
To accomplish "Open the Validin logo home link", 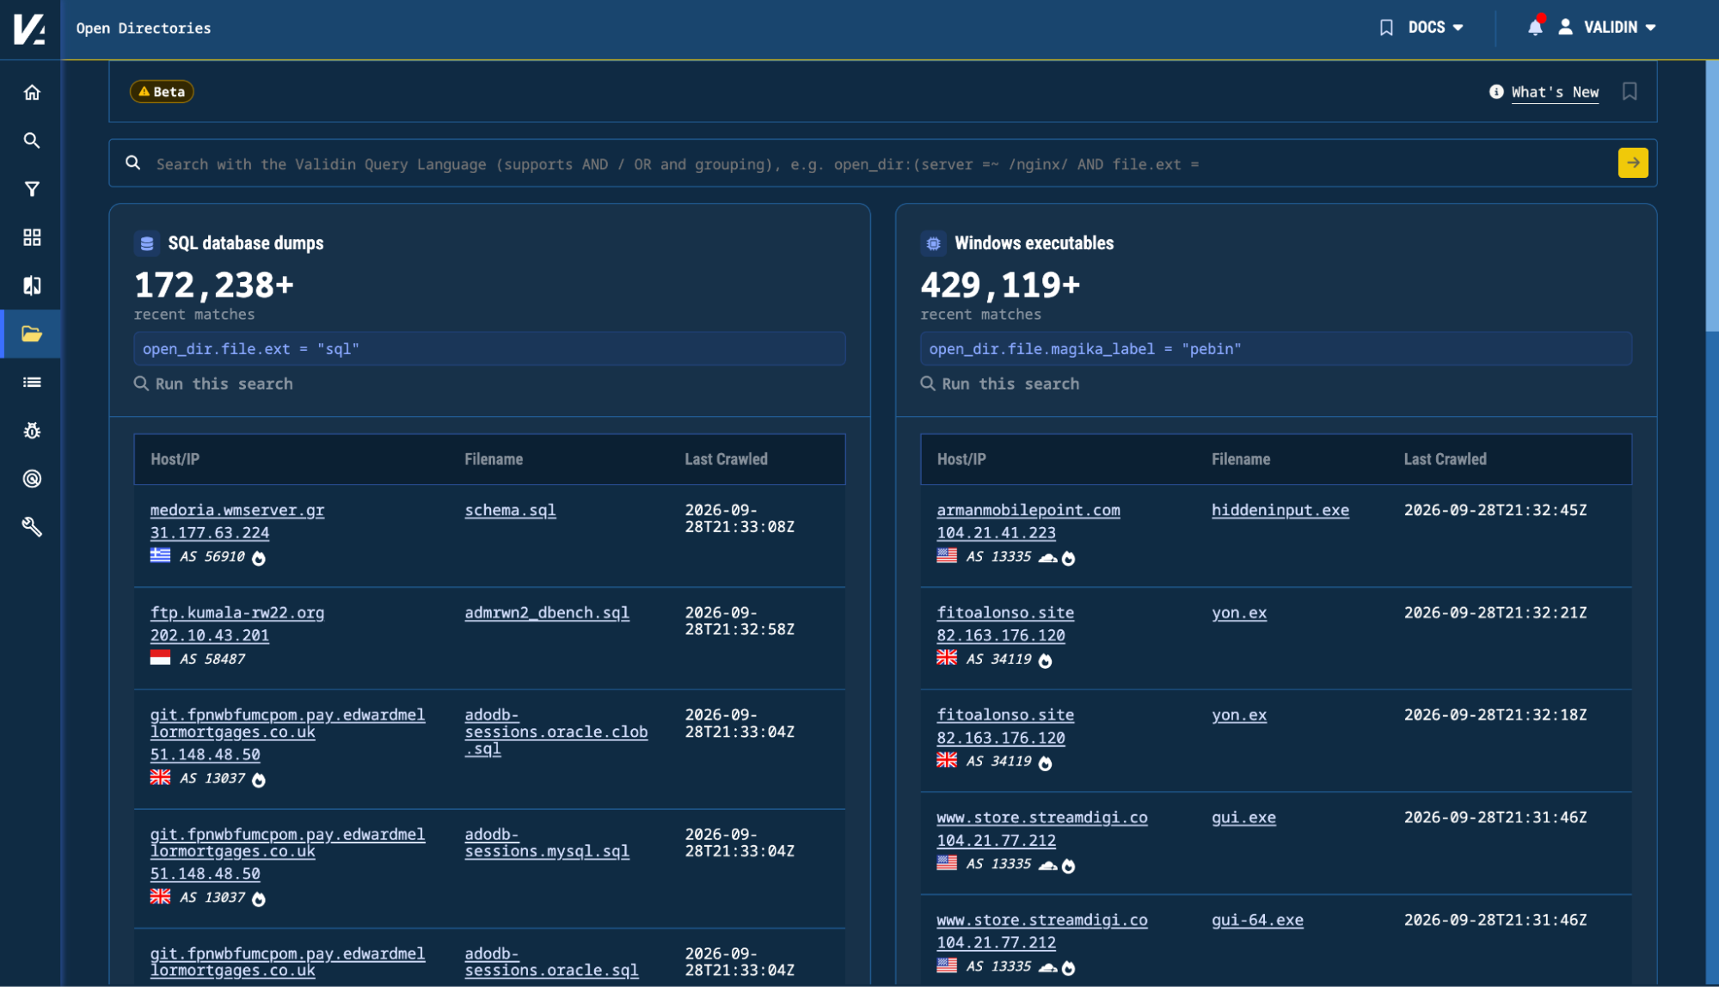I will click(29, 28).
